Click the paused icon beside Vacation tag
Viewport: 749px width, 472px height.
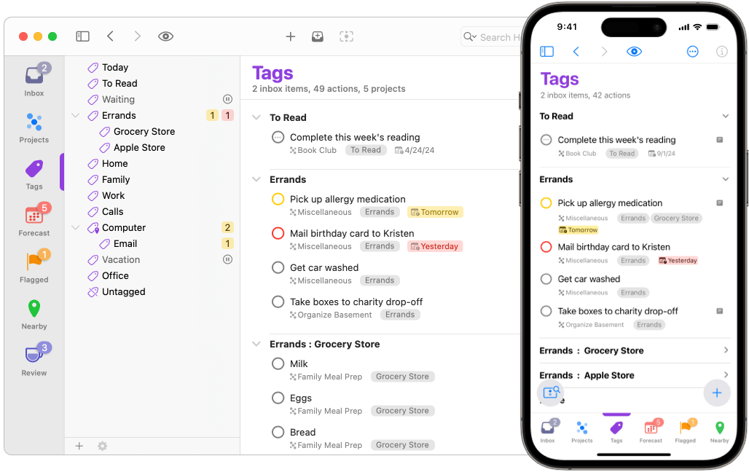click(228, 259)
